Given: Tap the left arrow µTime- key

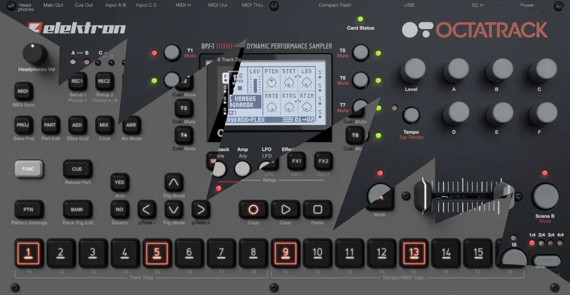Looking at the screenshot, I should point(147,209).
